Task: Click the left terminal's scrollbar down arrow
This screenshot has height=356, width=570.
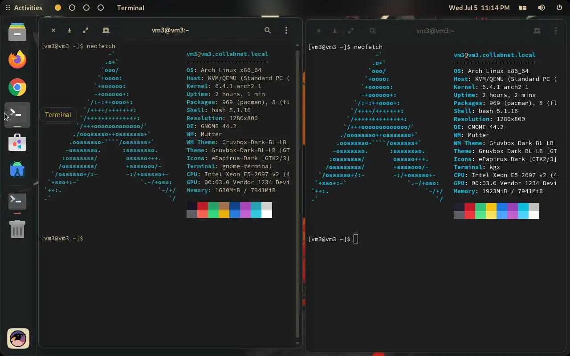Action: pyautogui.click(x=297, y=343)
